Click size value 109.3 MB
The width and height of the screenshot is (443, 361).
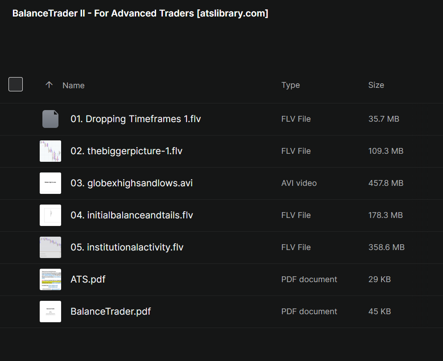point(385,151)
